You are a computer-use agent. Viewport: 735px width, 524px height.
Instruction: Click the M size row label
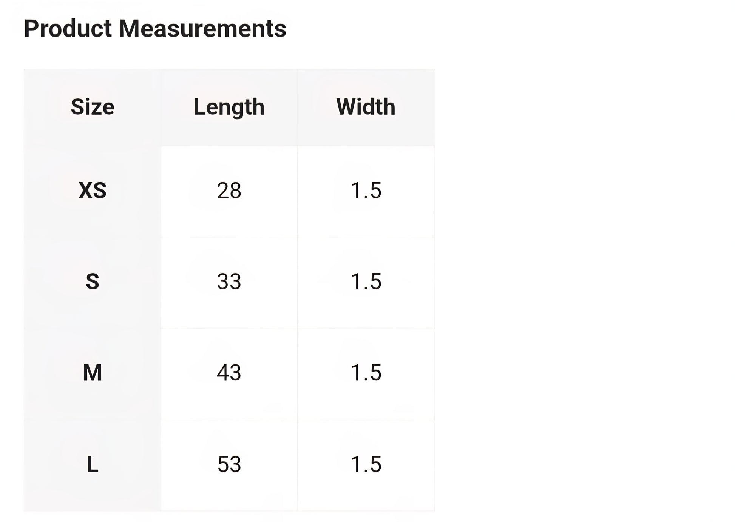point(93,373)
